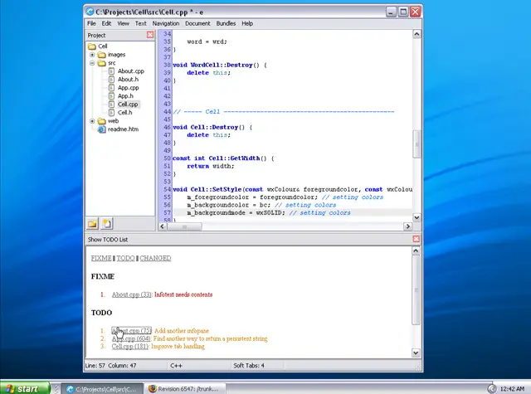Open the Navigation menu
The height and width of the screenshot is (394, 531).
[166, 23]
